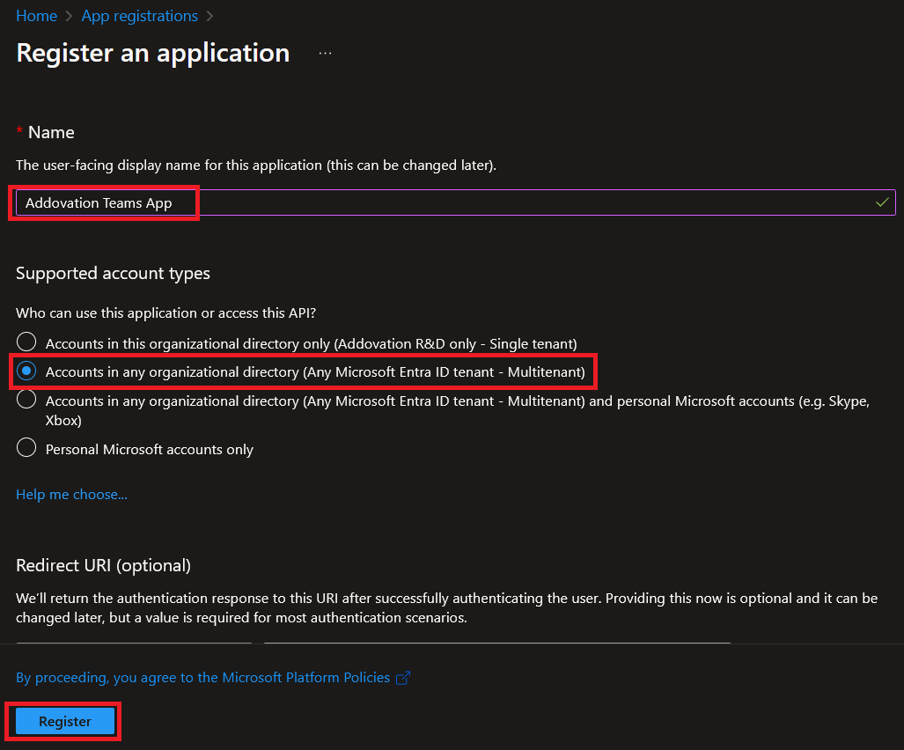This screenshot has height=750, width=904.
Task: Open the Help me choose link
Action: coord(71,495)
